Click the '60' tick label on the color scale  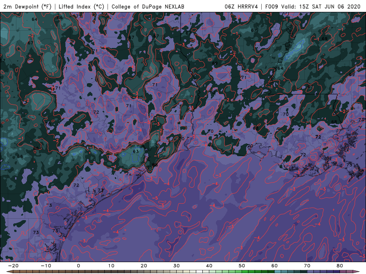click(x=274, y=266)
